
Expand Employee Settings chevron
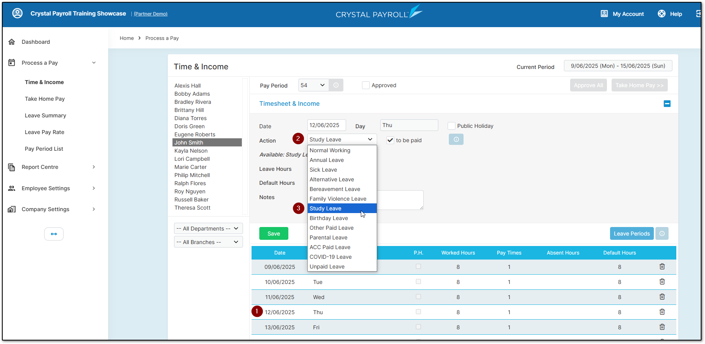[x=94, y=188]
